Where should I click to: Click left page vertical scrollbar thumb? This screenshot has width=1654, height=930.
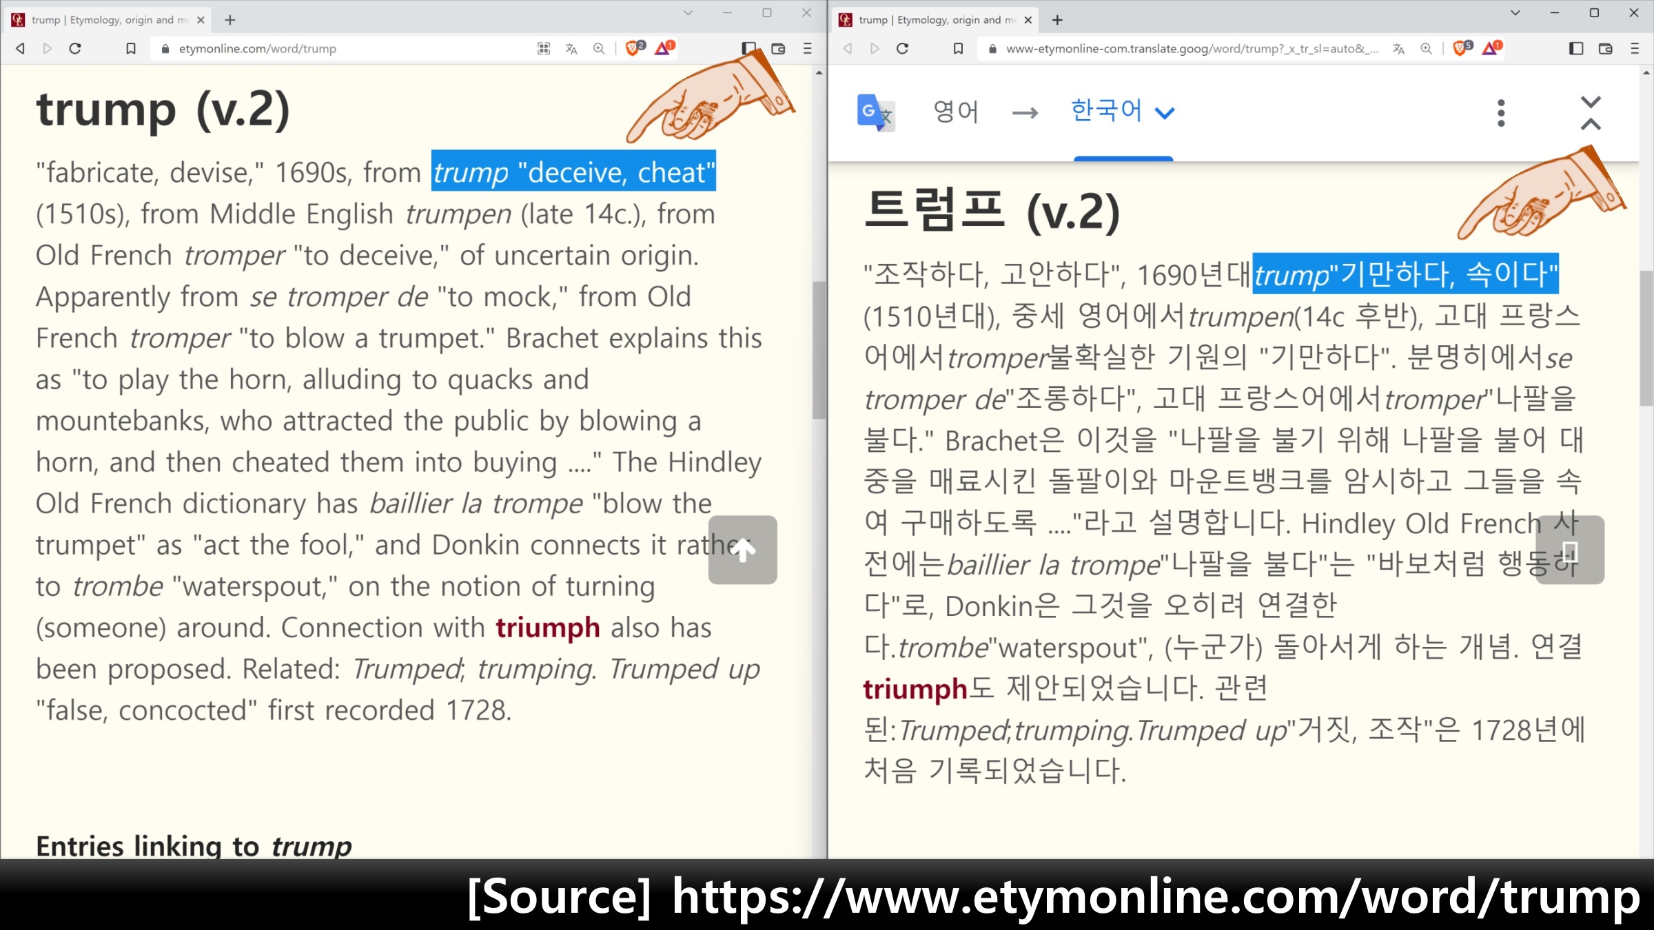(819, 349)
